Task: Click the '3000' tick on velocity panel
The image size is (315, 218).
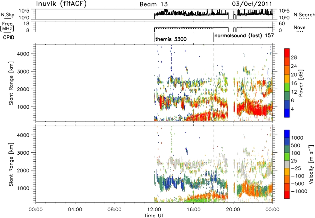Action: pos(23,153)
